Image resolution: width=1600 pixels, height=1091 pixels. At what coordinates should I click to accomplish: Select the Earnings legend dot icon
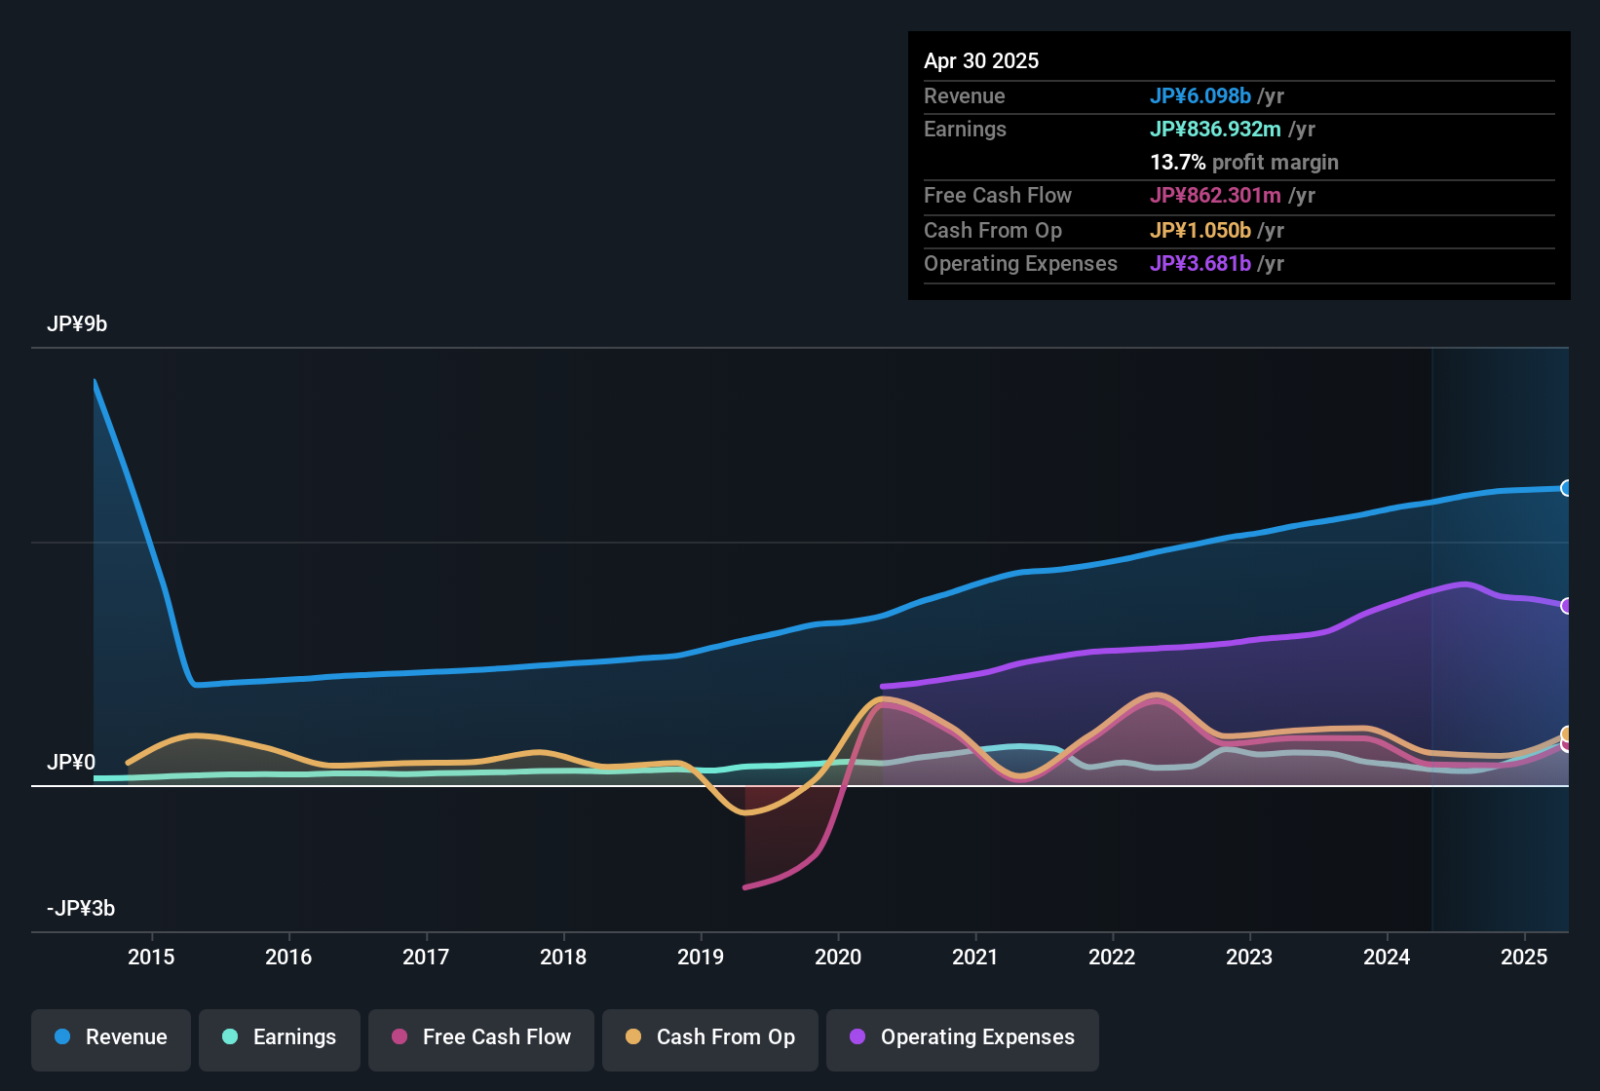tap(230, 1037)
